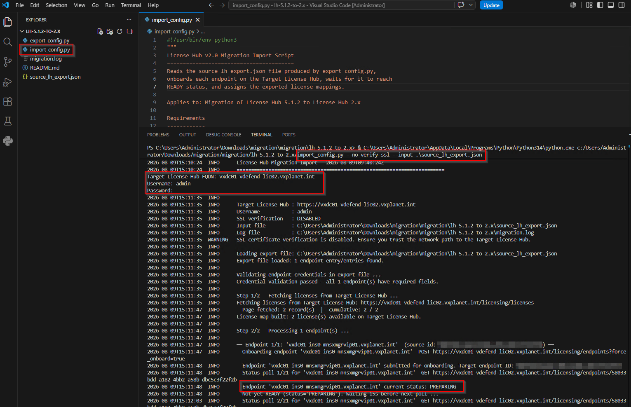Click line number 7 in editor gutter
This screenshot has height=407, width=631.
pos(155,87)
